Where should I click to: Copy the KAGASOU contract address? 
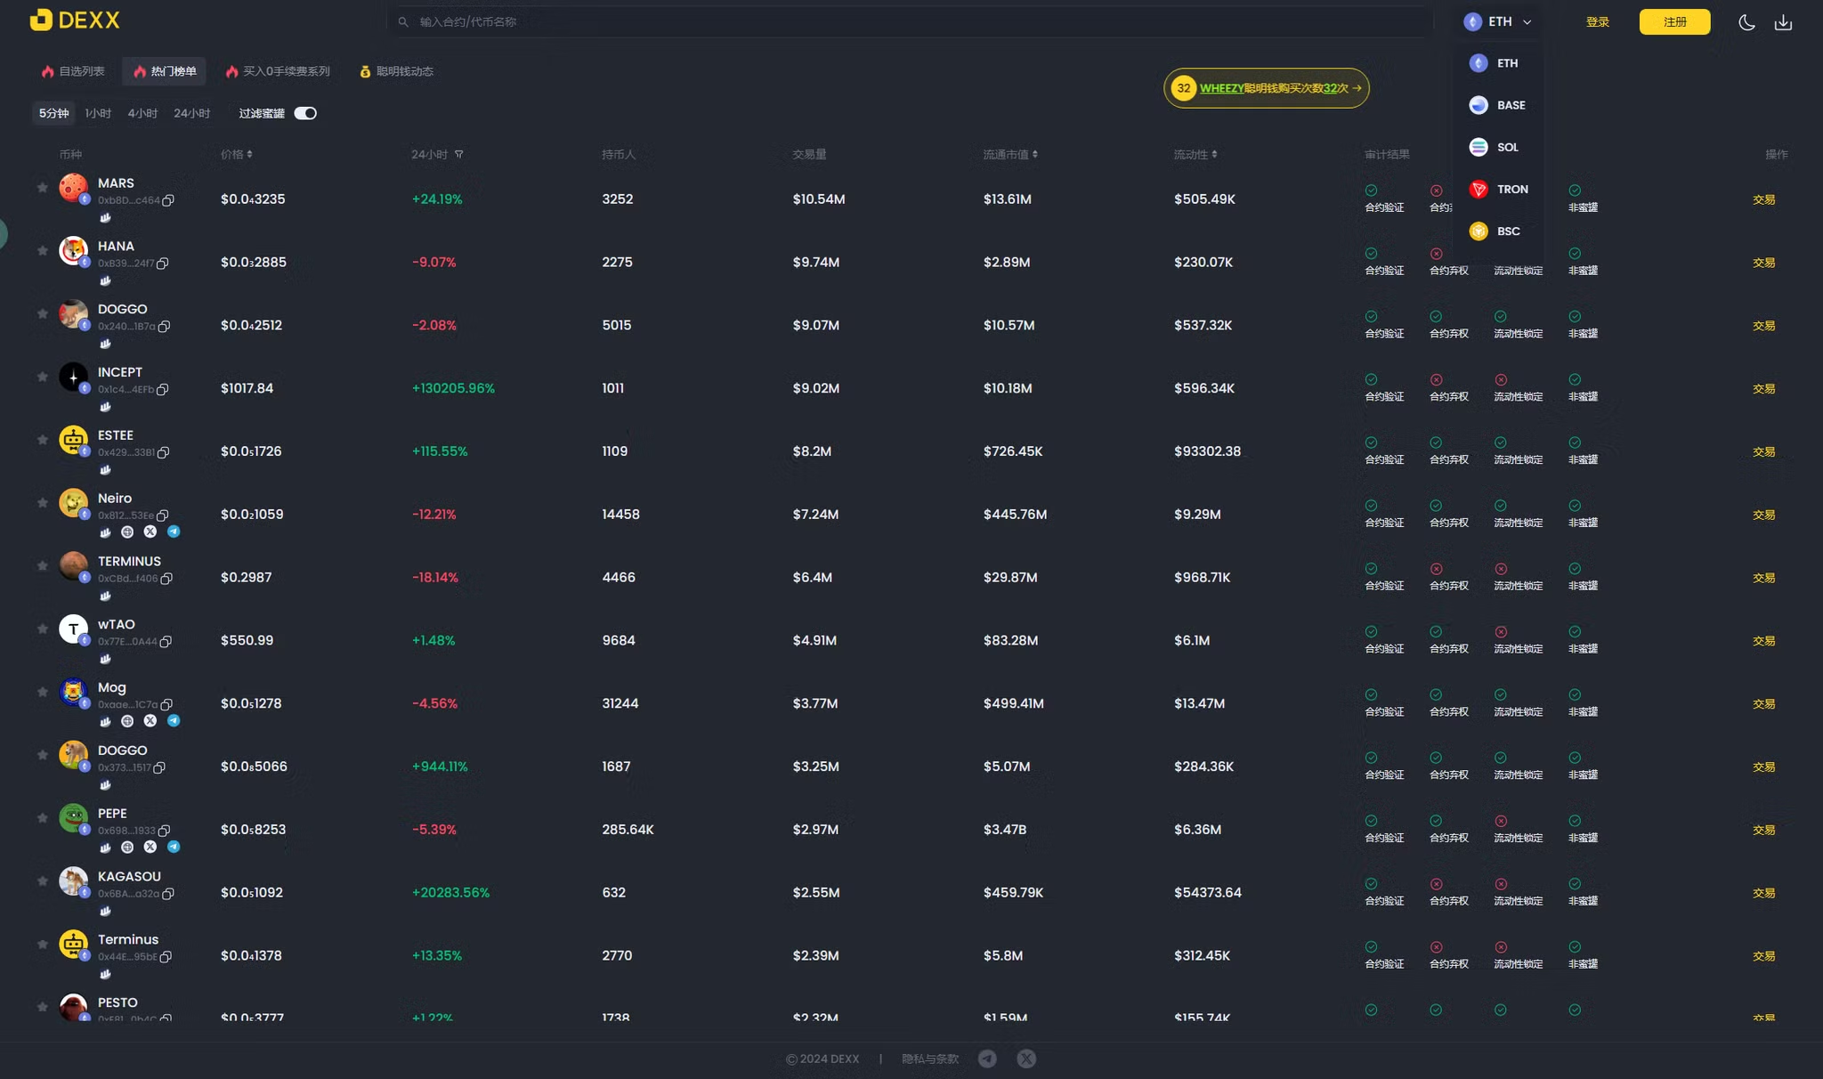point(168,894)
